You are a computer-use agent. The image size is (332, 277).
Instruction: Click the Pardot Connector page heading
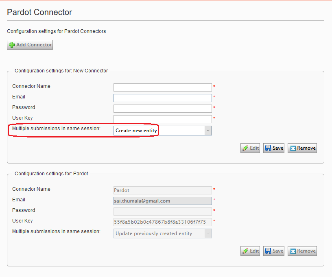pyautogui.click(x=39, y=12)
